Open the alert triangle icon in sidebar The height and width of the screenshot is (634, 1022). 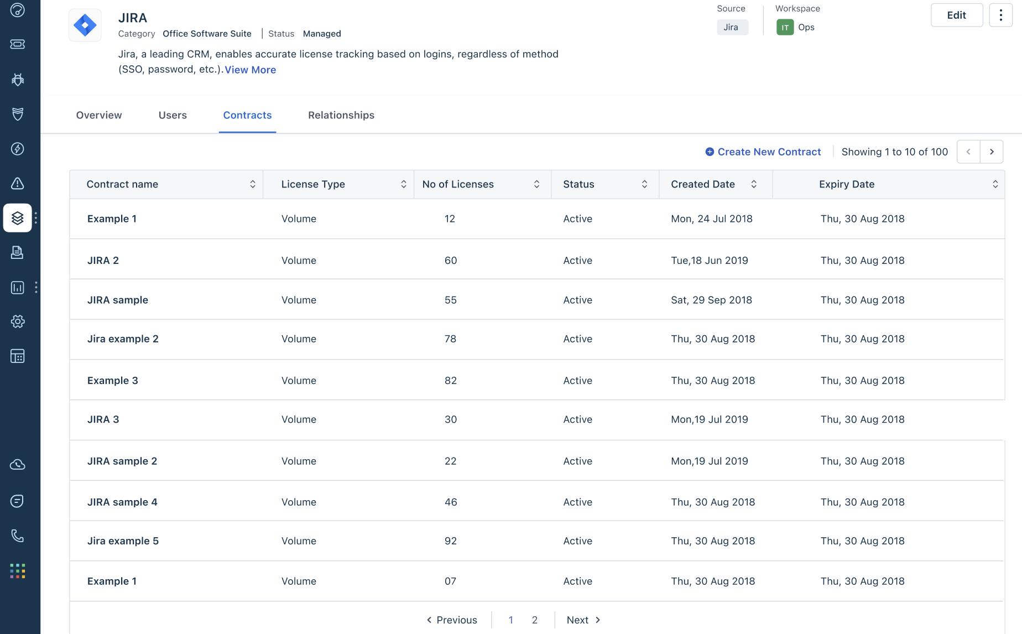(x=18, y=183)
